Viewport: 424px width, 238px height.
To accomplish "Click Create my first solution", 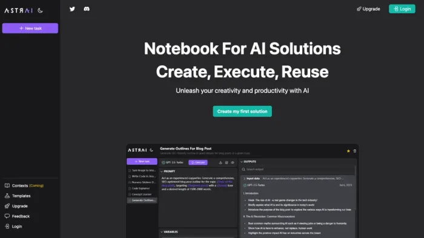I will pyautogui.click(x=242, y=111).
